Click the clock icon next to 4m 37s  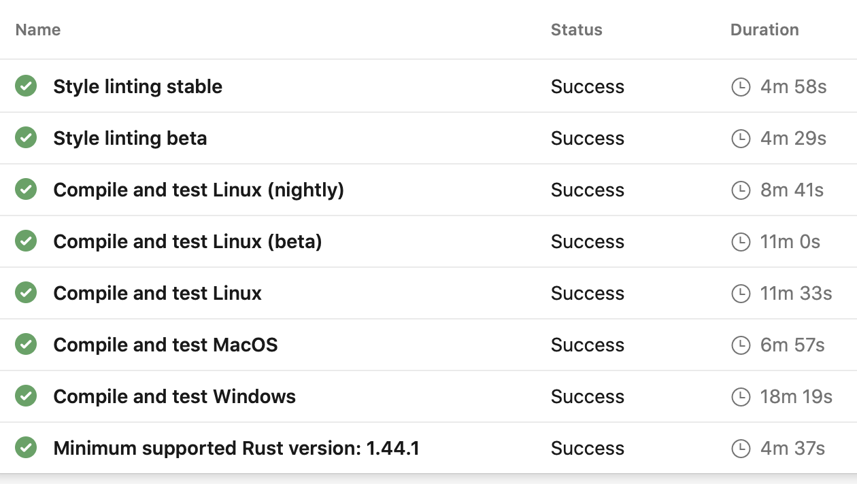click(x=740, y=449)
